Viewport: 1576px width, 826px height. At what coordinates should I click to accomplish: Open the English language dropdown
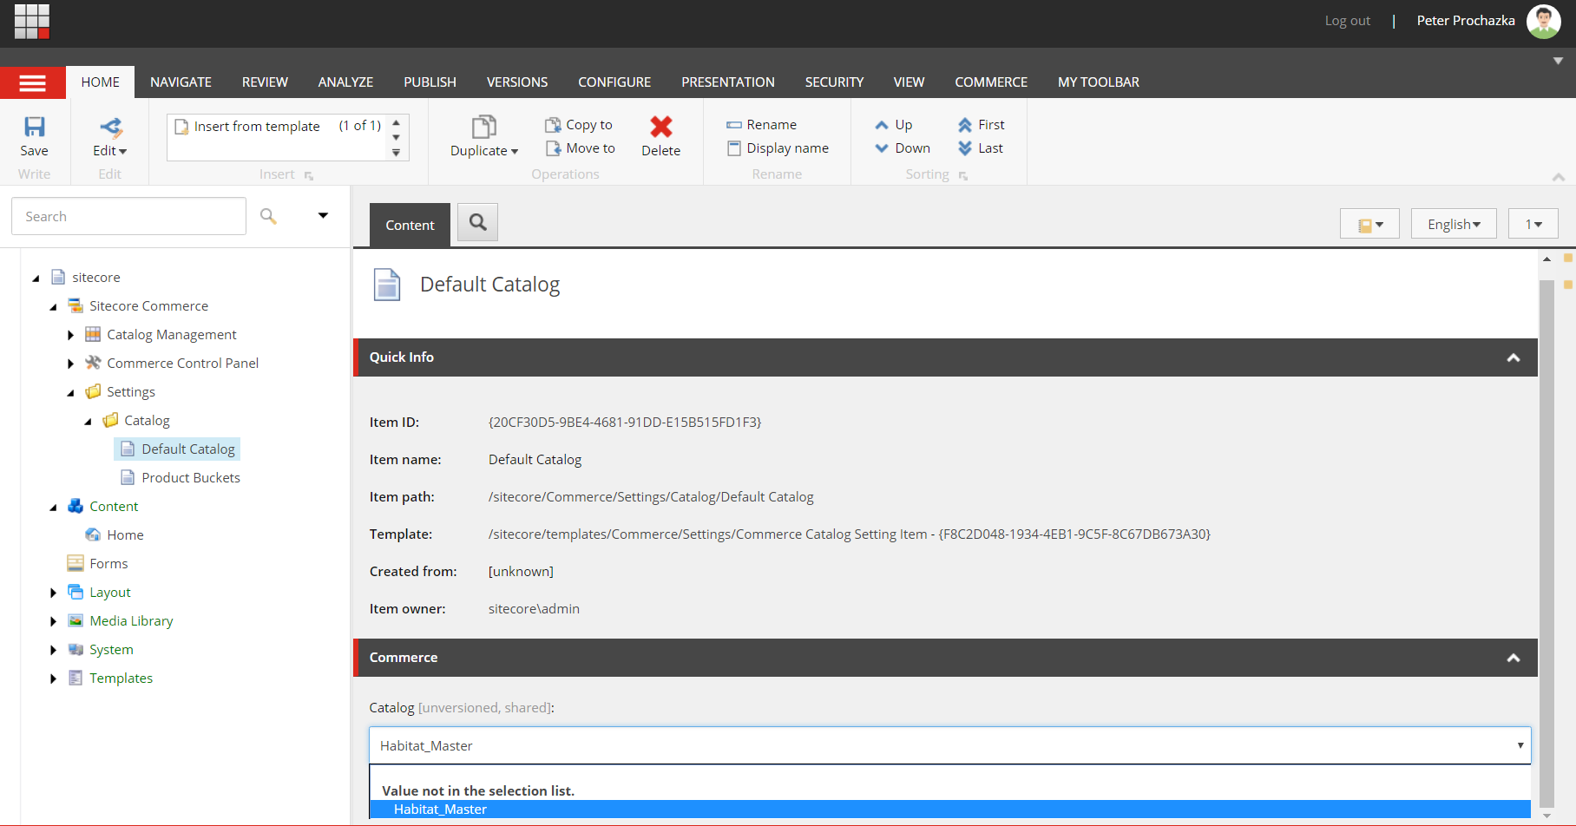pos(1454,224)
